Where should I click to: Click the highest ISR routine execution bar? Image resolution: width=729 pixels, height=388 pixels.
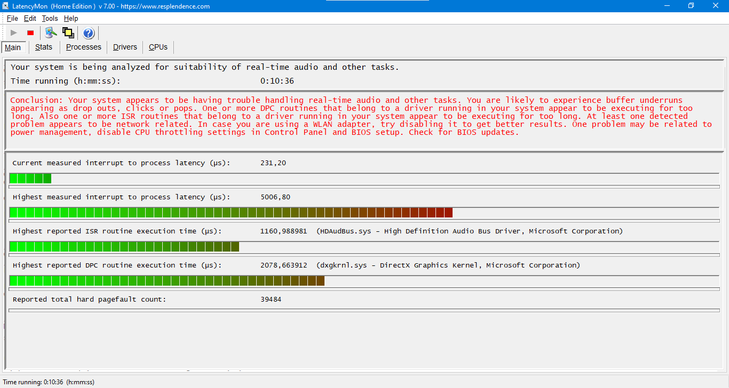point(124,246)
